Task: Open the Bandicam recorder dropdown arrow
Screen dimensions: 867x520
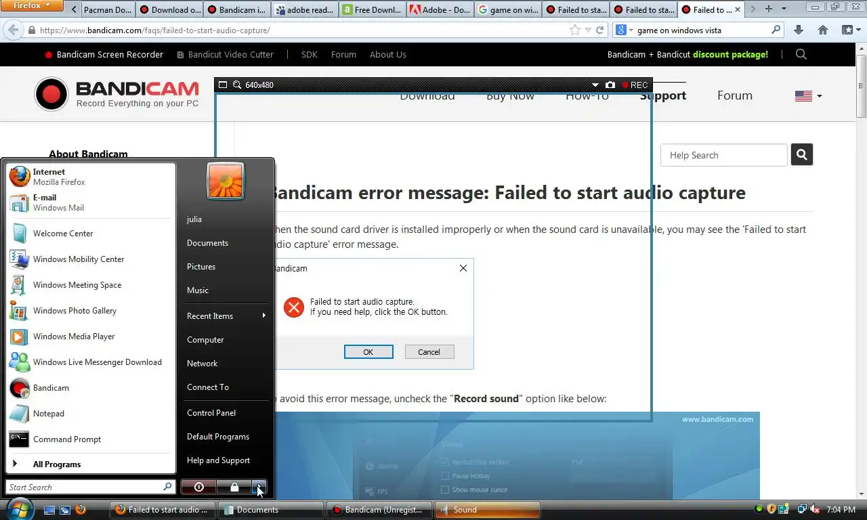Action: 595,85
